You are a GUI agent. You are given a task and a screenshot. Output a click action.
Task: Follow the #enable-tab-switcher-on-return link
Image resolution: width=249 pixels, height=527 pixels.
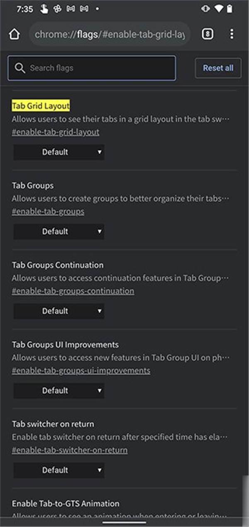click(70, 450)
